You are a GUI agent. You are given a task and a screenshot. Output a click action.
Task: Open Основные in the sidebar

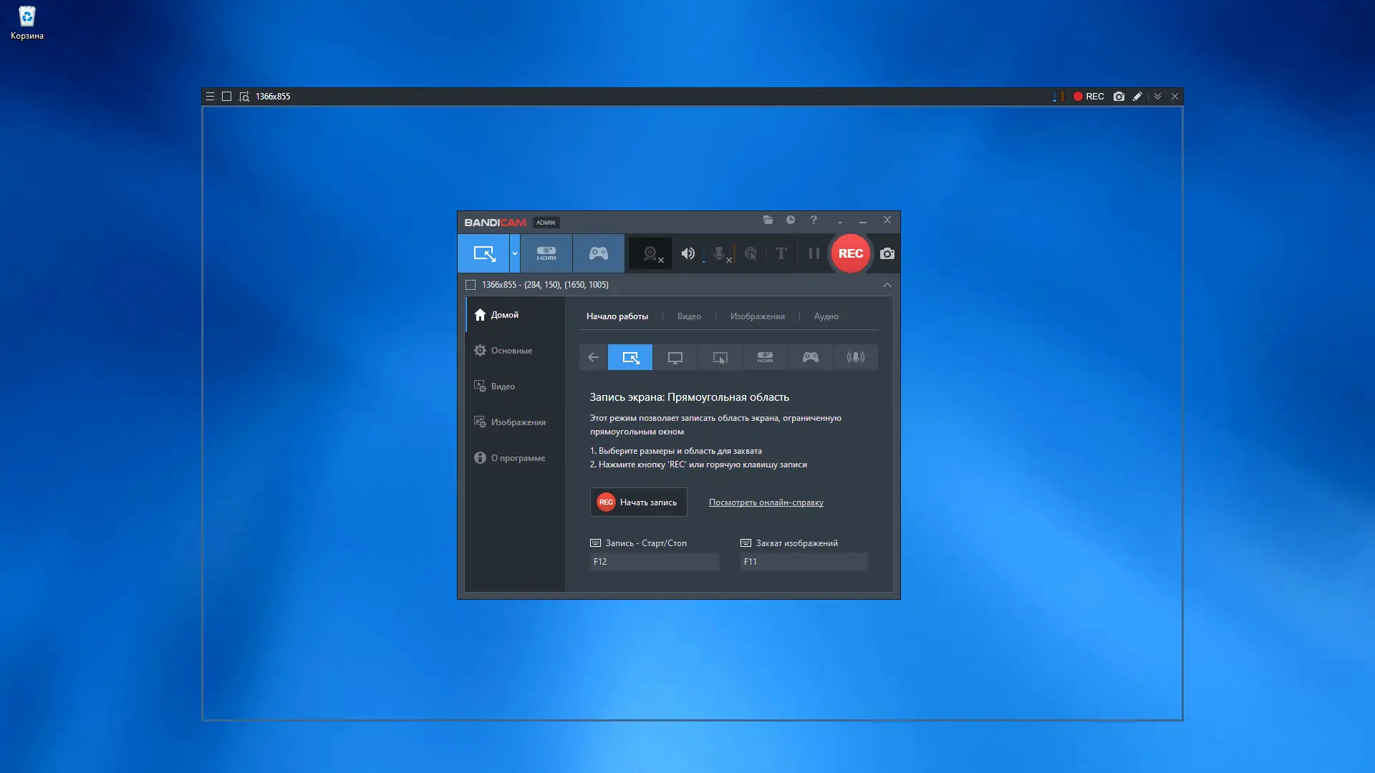tap(511, 351)
